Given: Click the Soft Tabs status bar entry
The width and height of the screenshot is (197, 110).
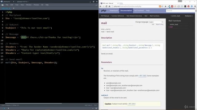Looking at the screenshot, I should tap(88, 105).
